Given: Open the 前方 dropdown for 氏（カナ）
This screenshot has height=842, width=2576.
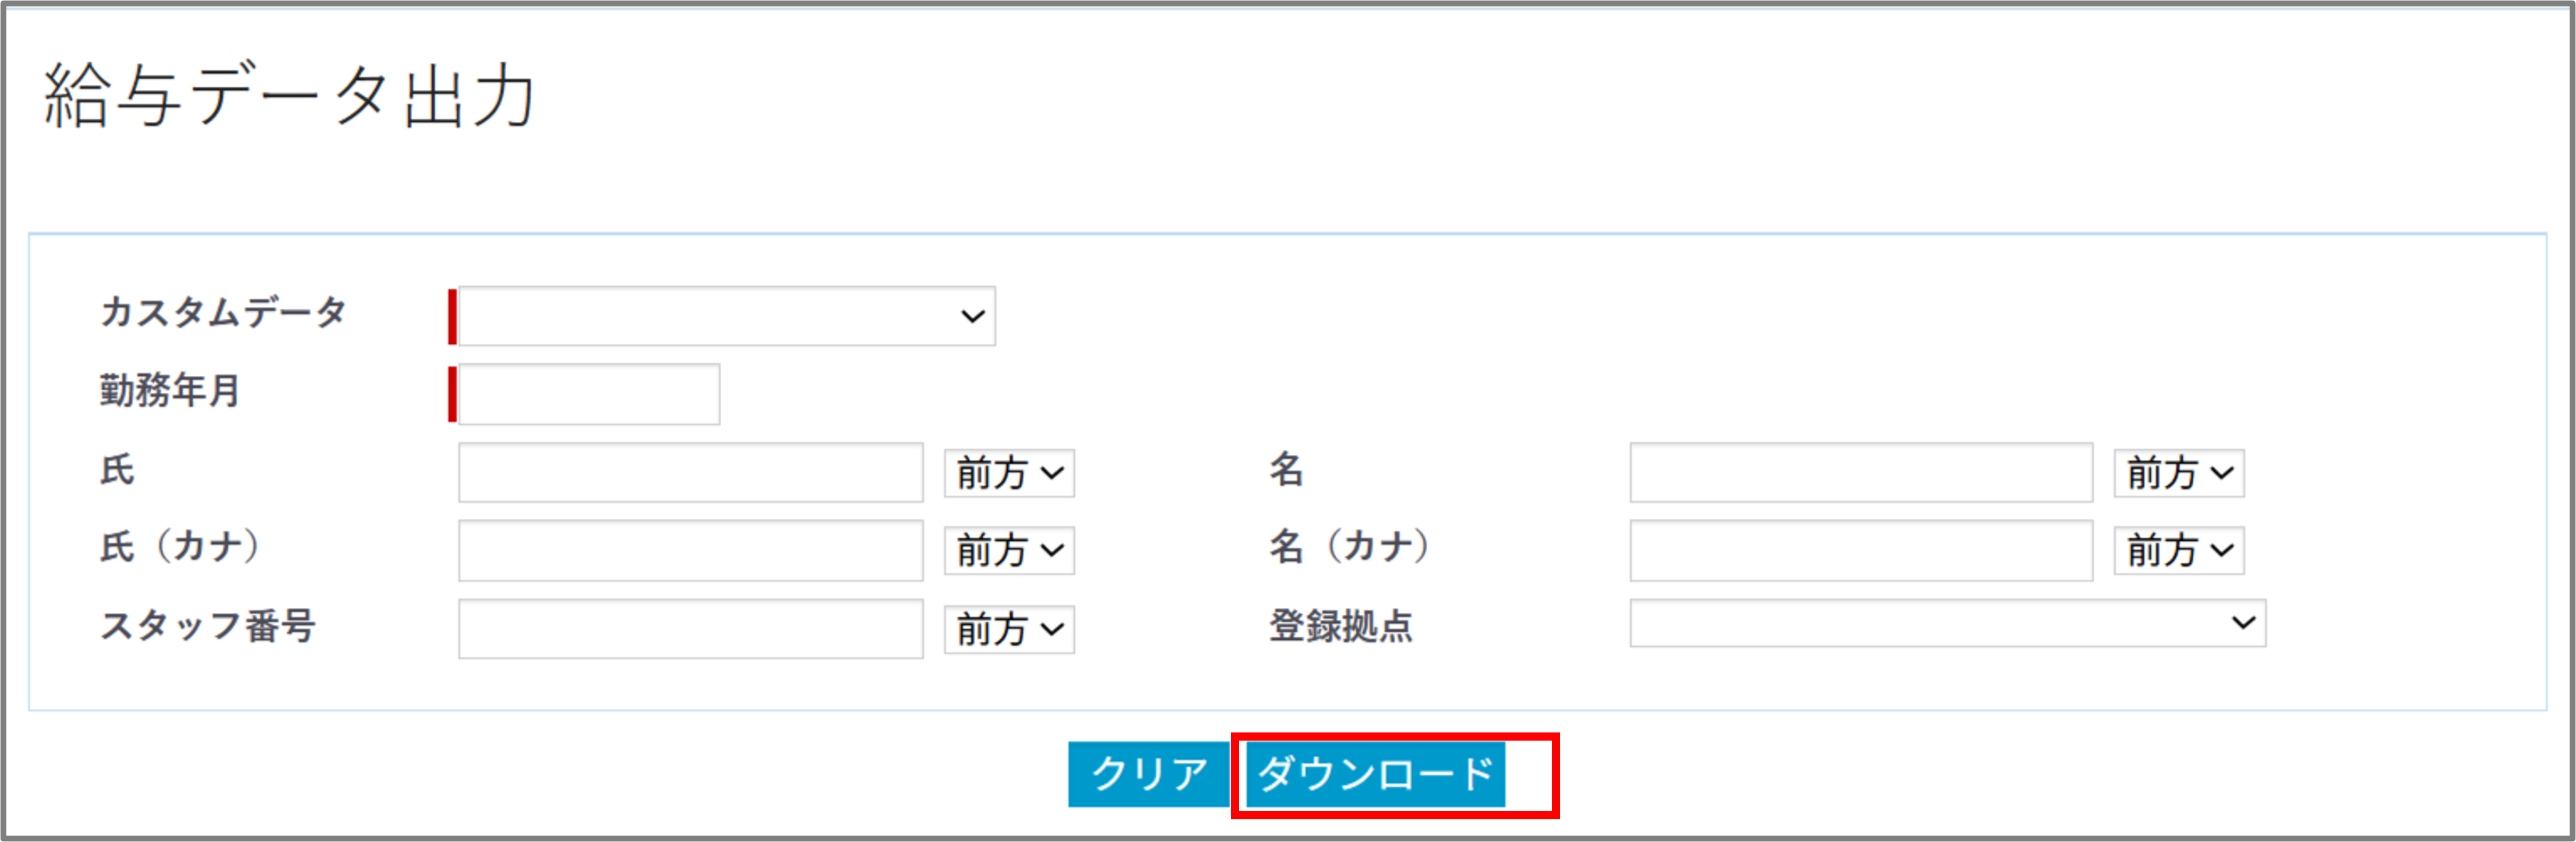Looking at the screenshot, I should coord(1009,550).
